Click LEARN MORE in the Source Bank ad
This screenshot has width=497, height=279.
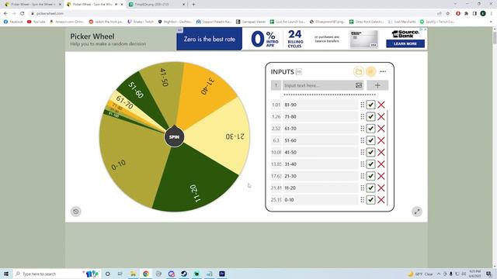pyautogui.click(x=405, y=43)
